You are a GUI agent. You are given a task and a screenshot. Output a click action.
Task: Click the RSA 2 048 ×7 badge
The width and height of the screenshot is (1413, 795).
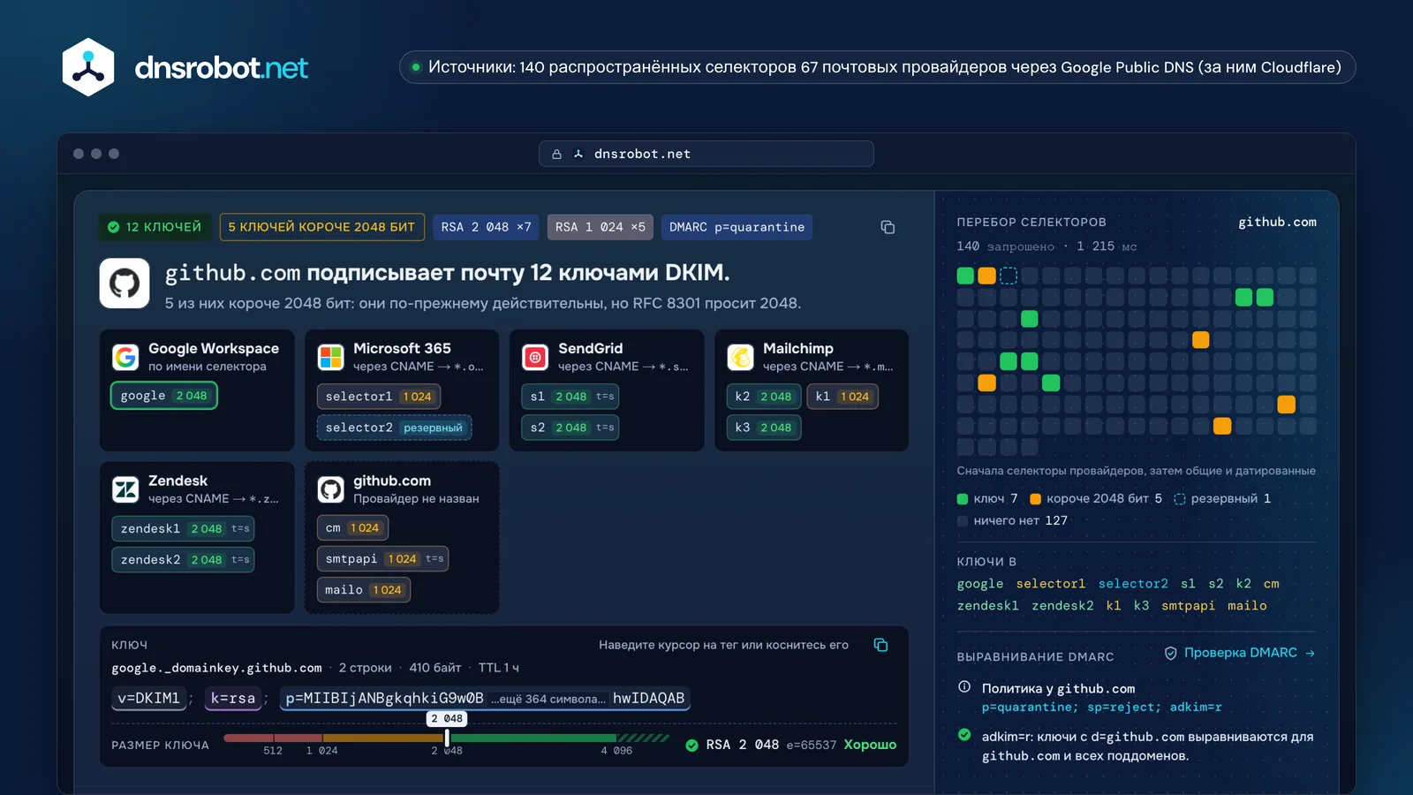486,227
